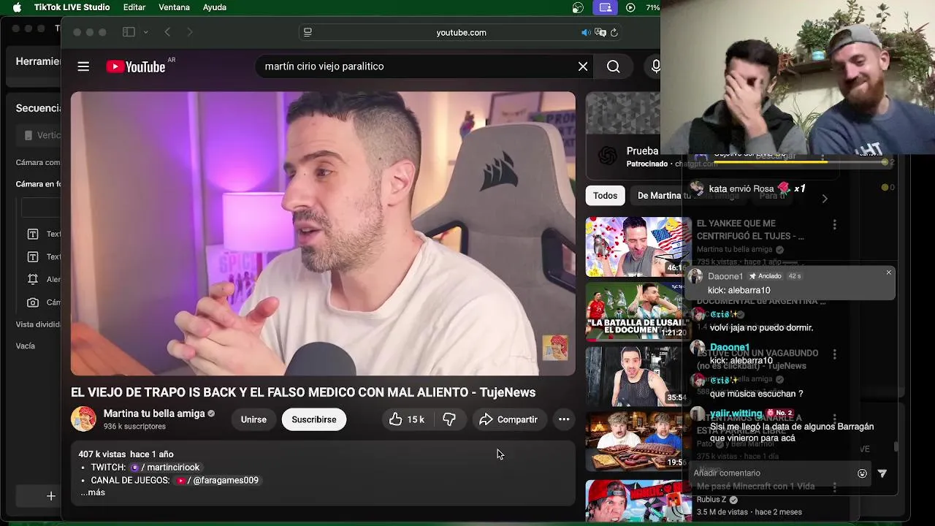Viewport: 935px width, 526px height.
Task: Expand the gift notification chevron arrow
Action: pos(825,199)
